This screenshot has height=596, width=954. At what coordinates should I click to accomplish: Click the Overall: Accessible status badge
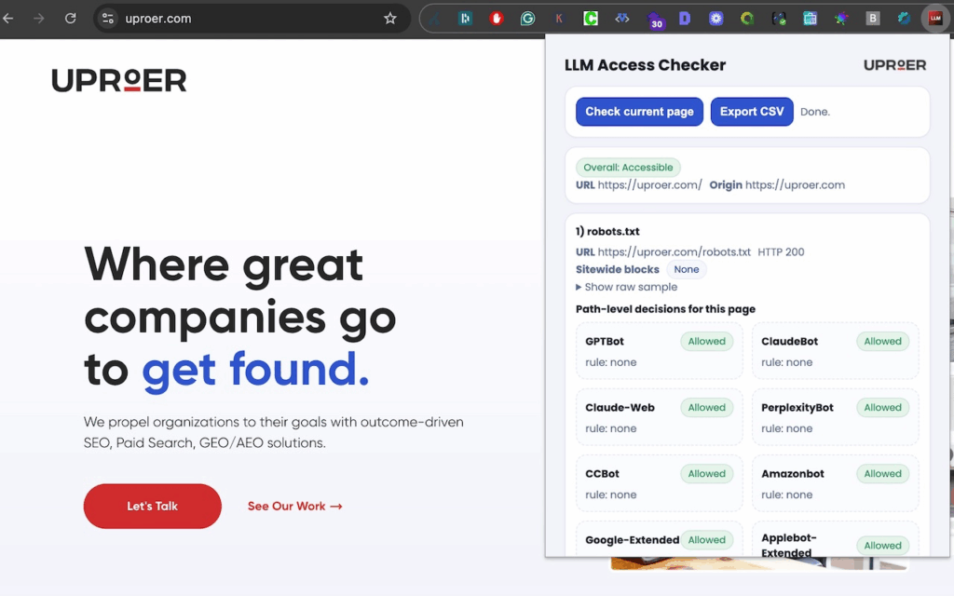[628, 168]
